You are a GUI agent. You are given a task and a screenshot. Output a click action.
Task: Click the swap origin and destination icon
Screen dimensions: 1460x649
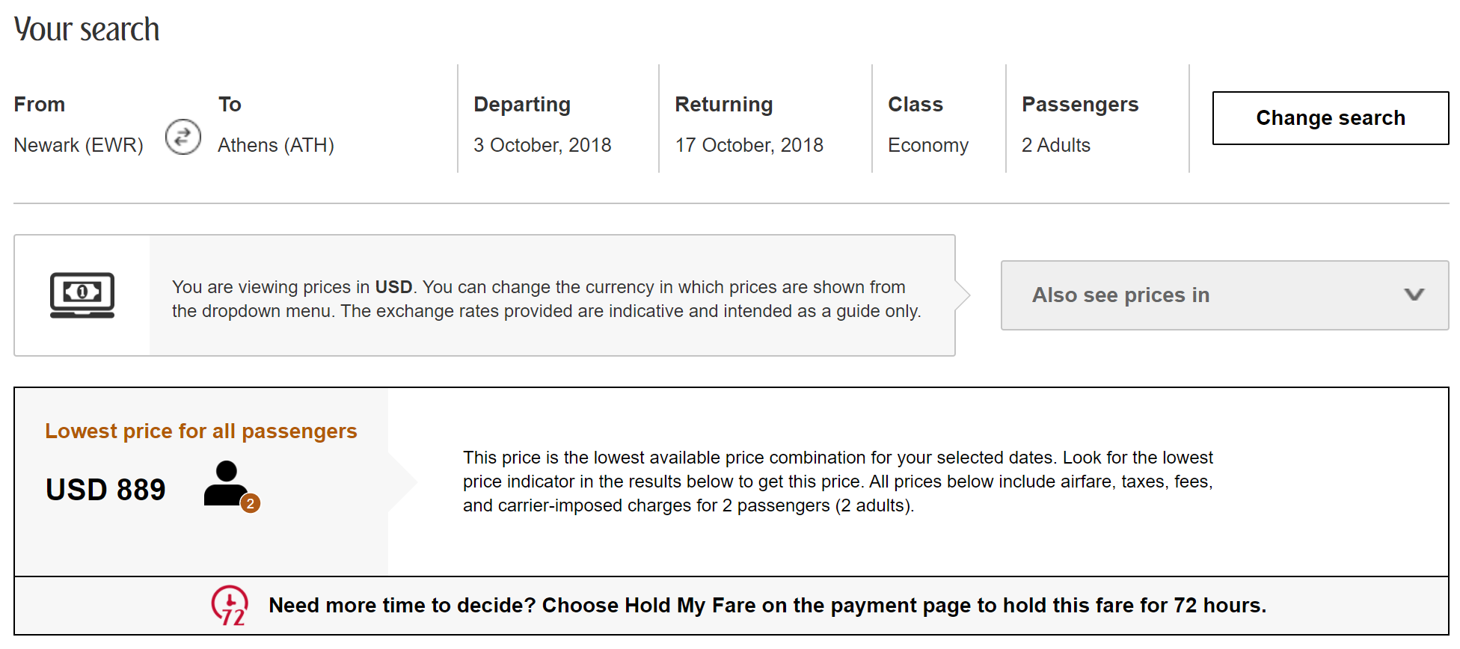182,137
